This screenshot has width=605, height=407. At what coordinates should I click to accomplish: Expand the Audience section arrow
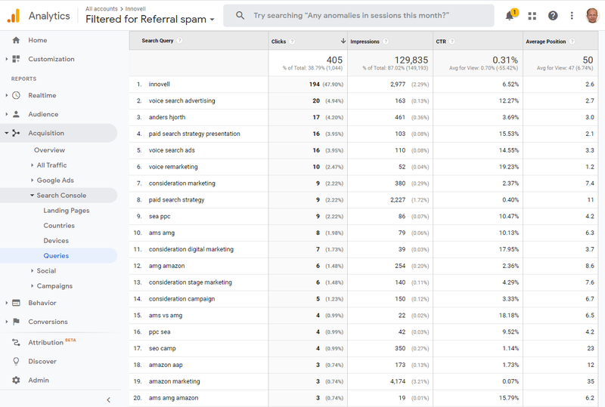6,114
